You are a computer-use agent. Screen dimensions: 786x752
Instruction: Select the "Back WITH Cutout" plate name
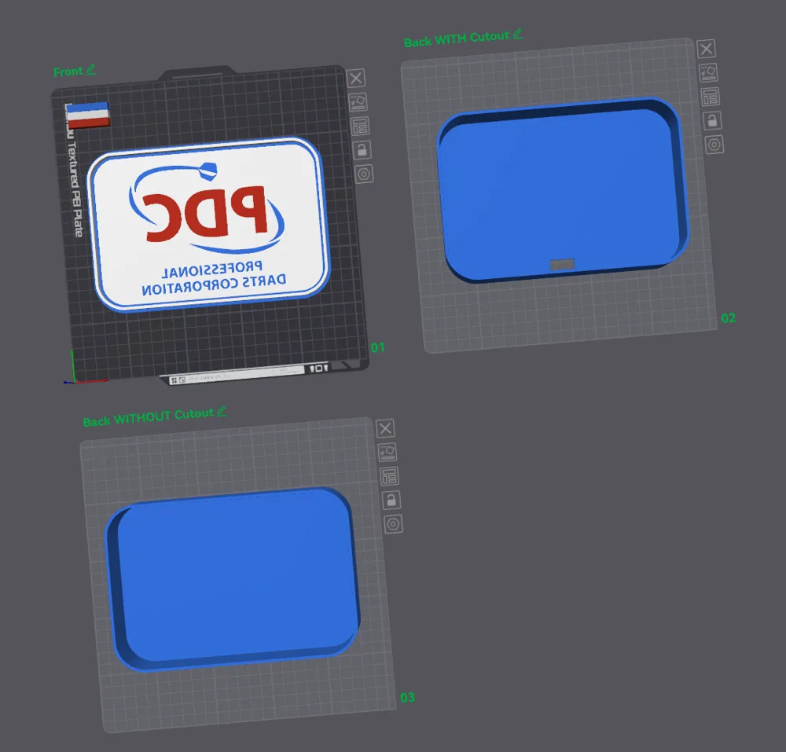pos(456,39)
